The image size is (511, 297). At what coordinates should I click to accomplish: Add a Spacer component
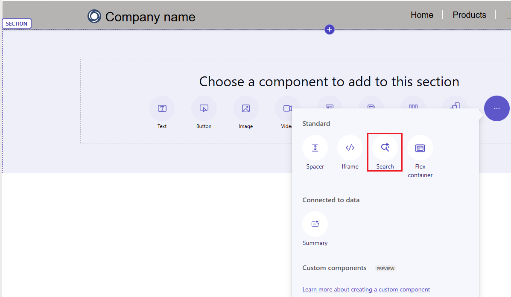315,147
